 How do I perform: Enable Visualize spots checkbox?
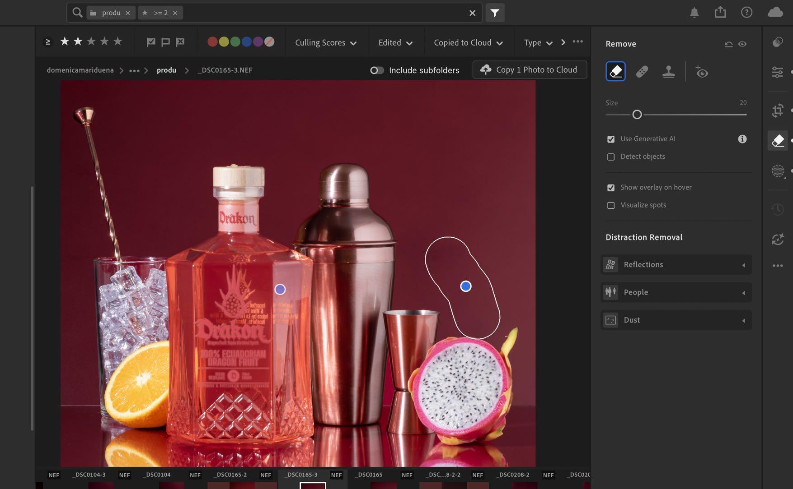(611, 205)
